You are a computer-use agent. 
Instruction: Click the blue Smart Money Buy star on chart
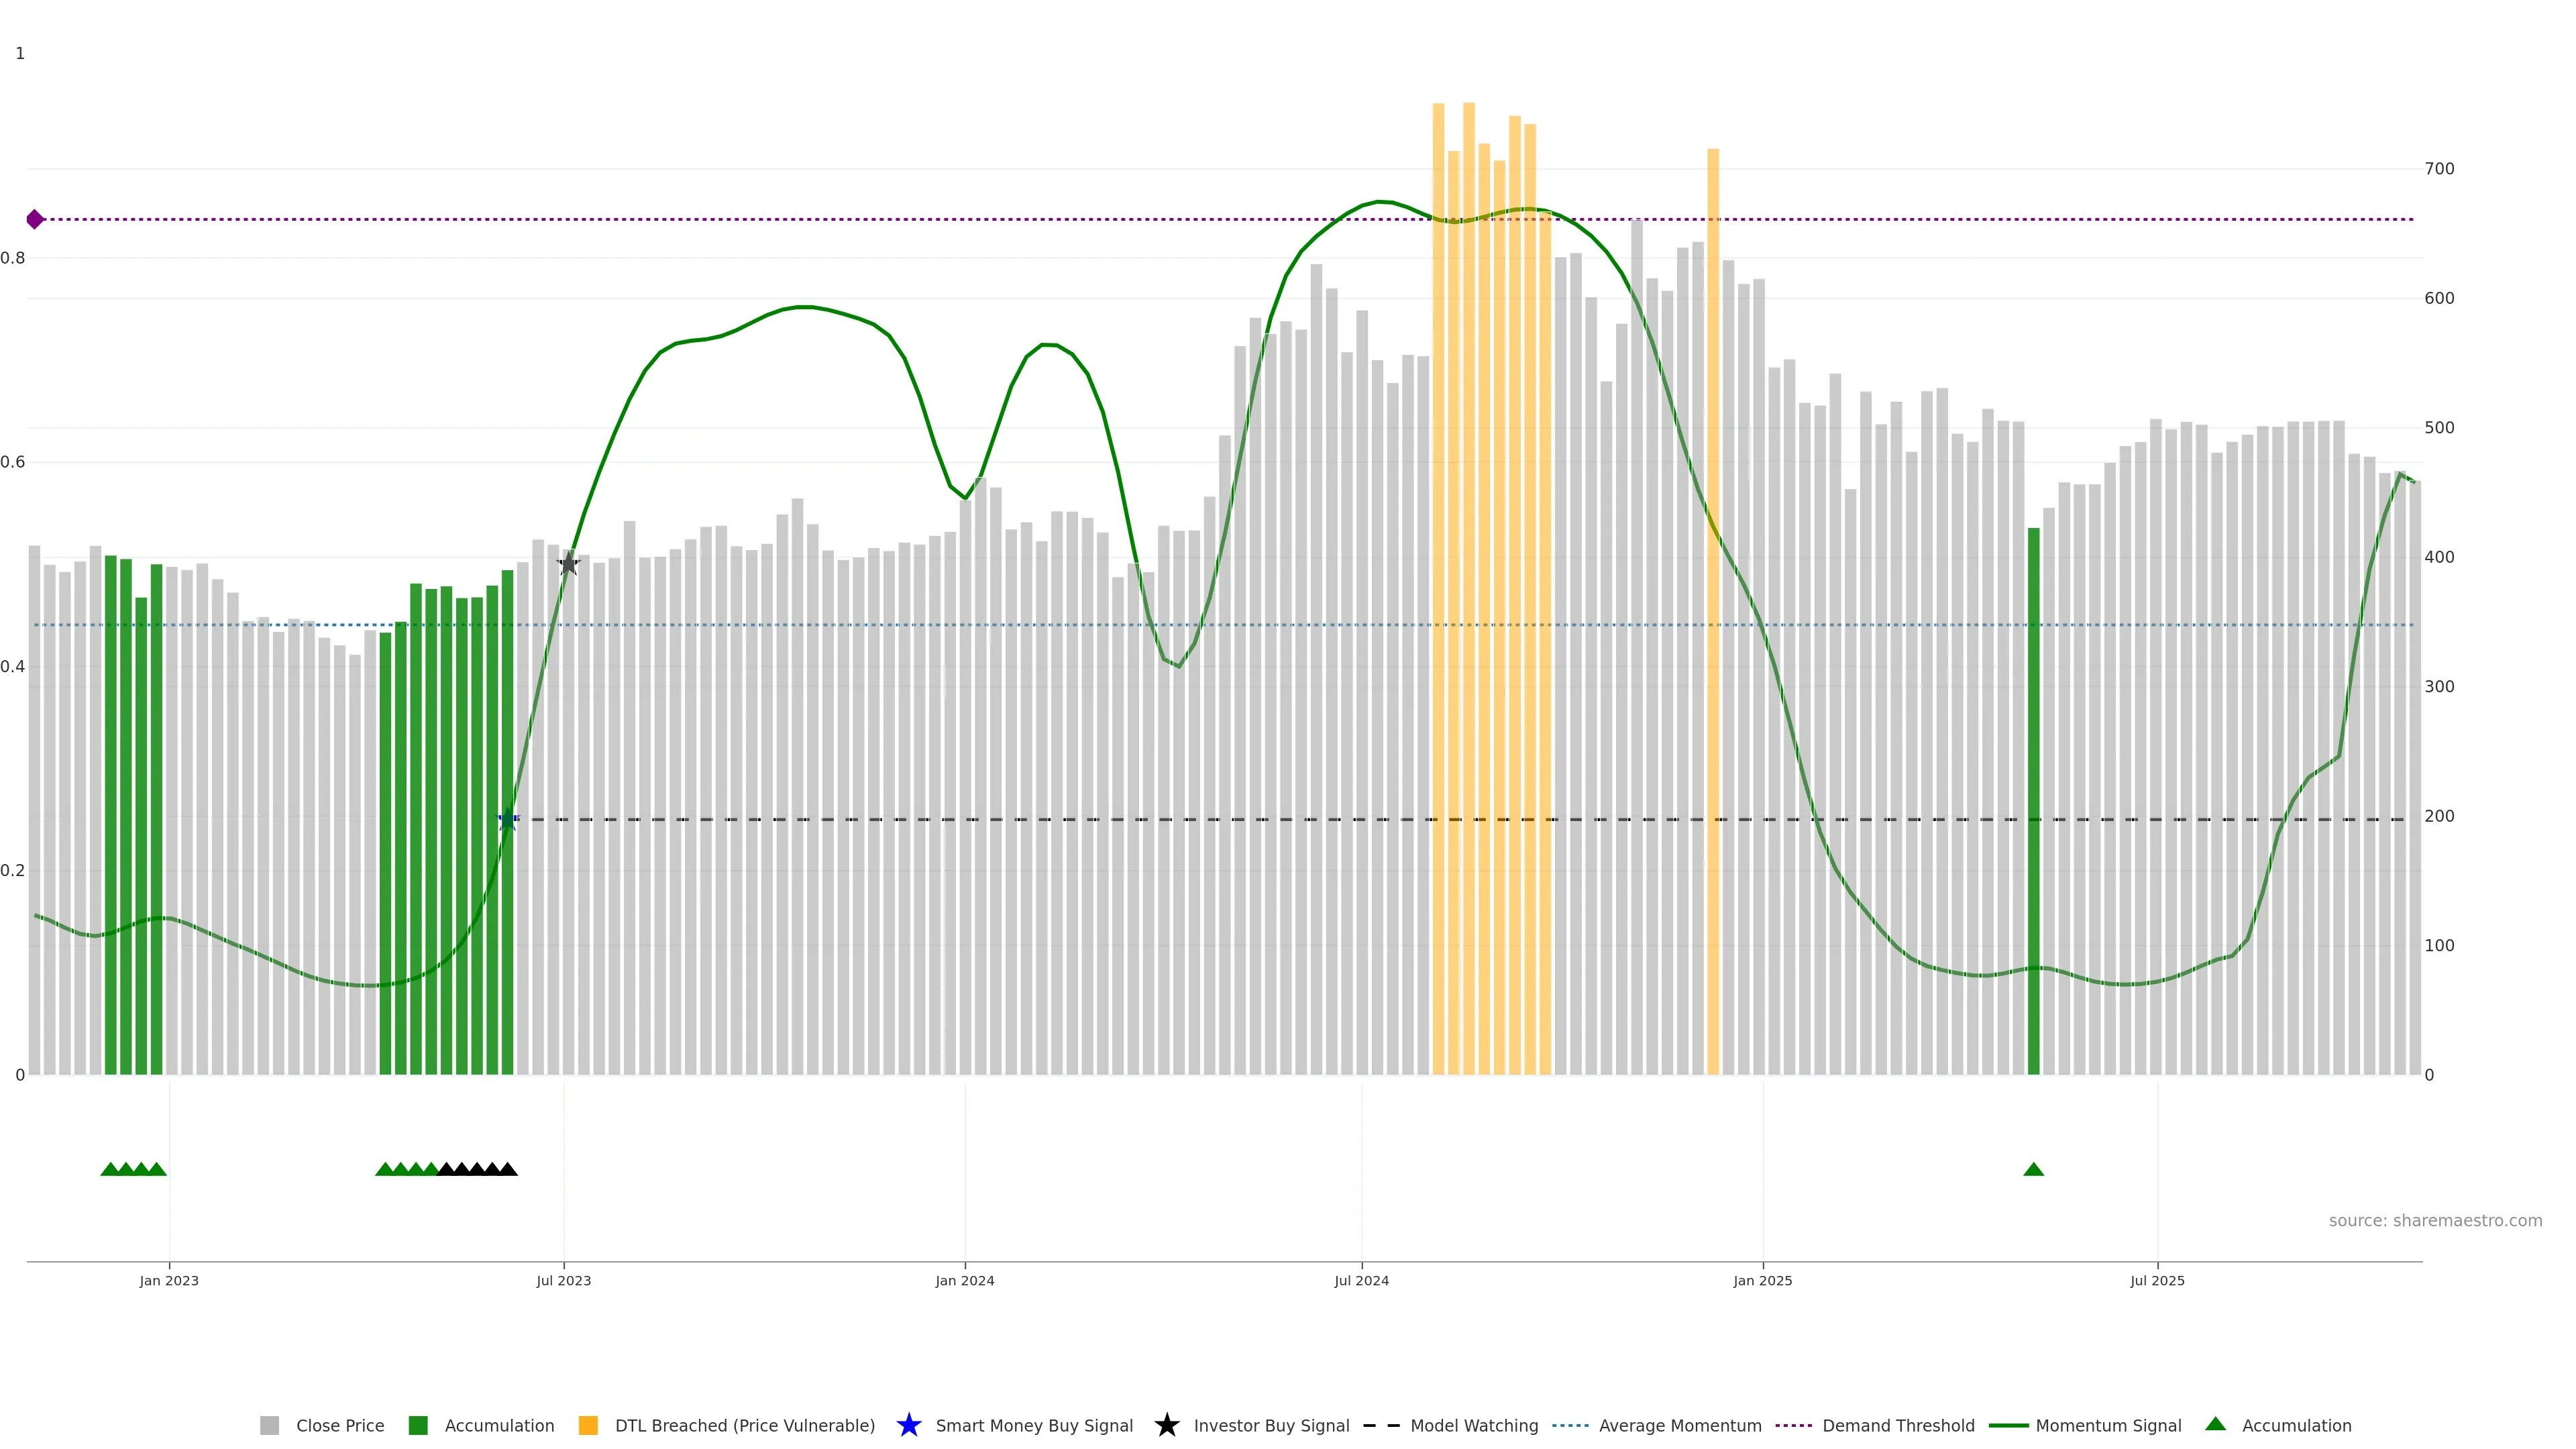tap(508, 820)
